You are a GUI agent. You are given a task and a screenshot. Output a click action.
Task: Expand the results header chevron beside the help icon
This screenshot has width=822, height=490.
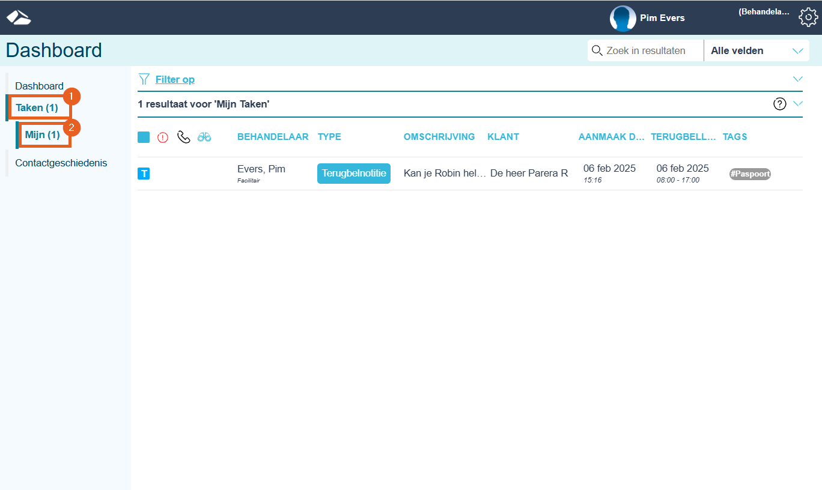798,104
